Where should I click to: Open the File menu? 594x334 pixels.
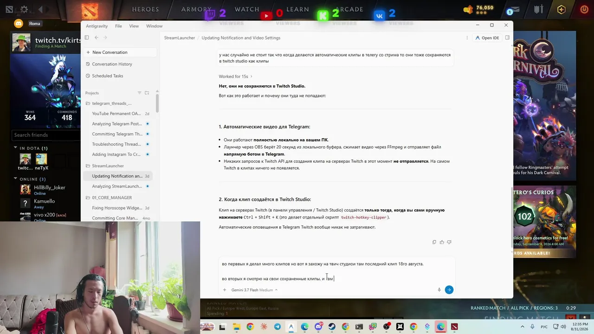pyautogui.click(x=118, y=26)
